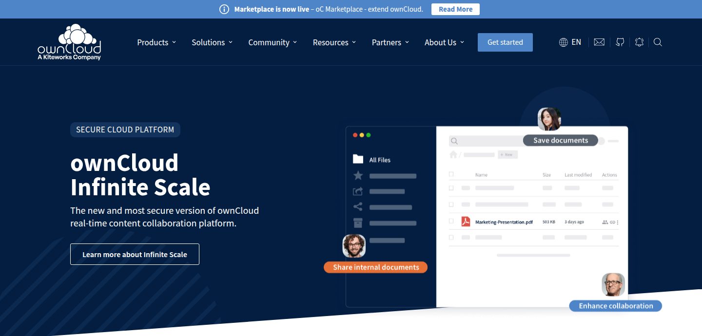
Task: Click the Get started button
Action: click(505, 42)
